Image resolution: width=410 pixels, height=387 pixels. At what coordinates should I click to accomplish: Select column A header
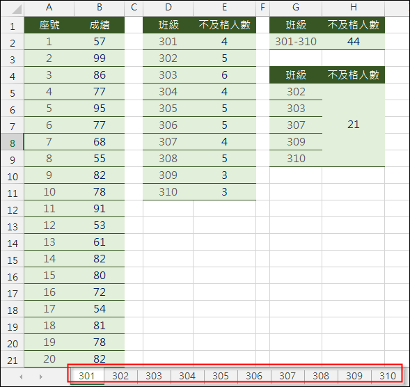49,8
